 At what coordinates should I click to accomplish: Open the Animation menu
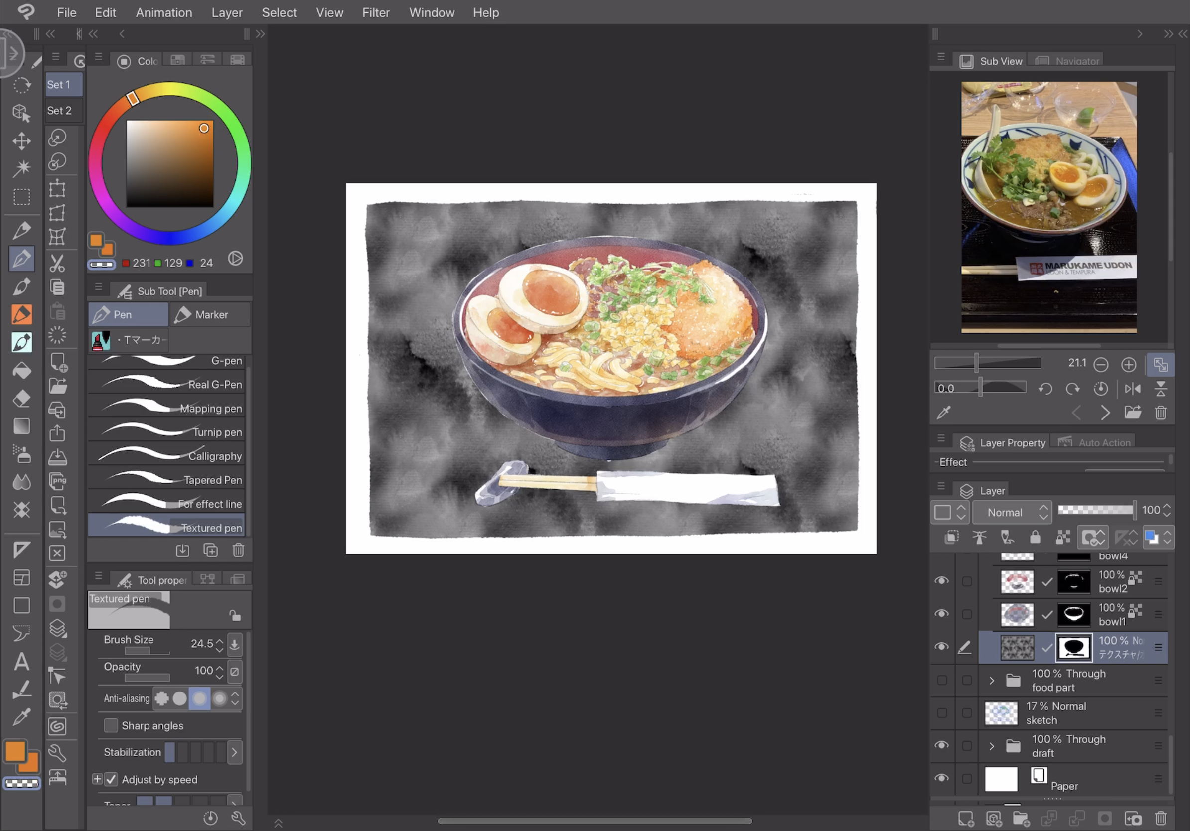(163, 12)
